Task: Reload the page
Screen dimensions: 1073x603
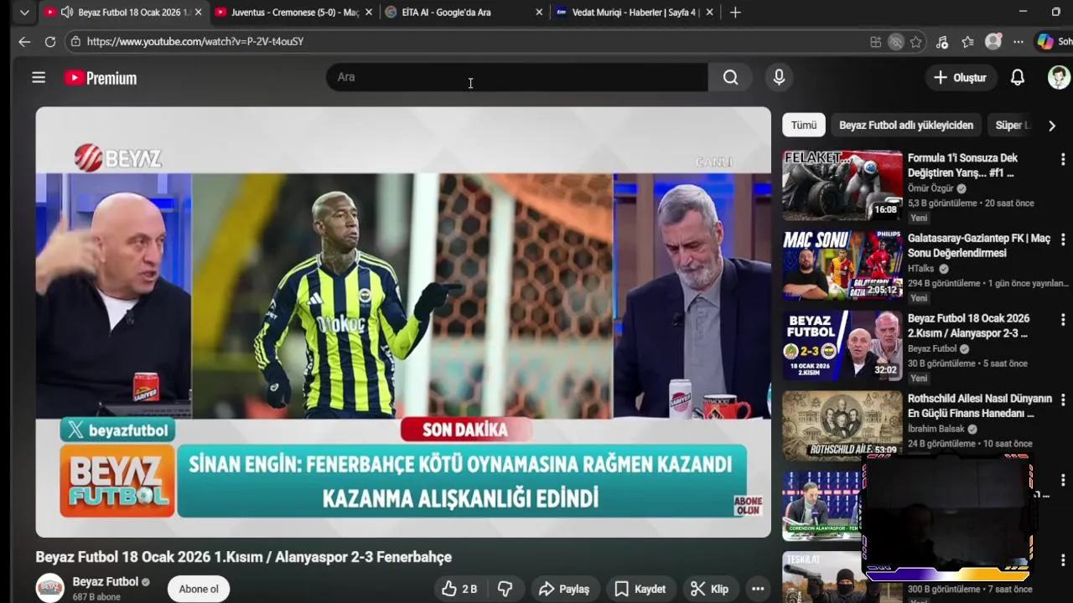Action: (x=50, y=42)
